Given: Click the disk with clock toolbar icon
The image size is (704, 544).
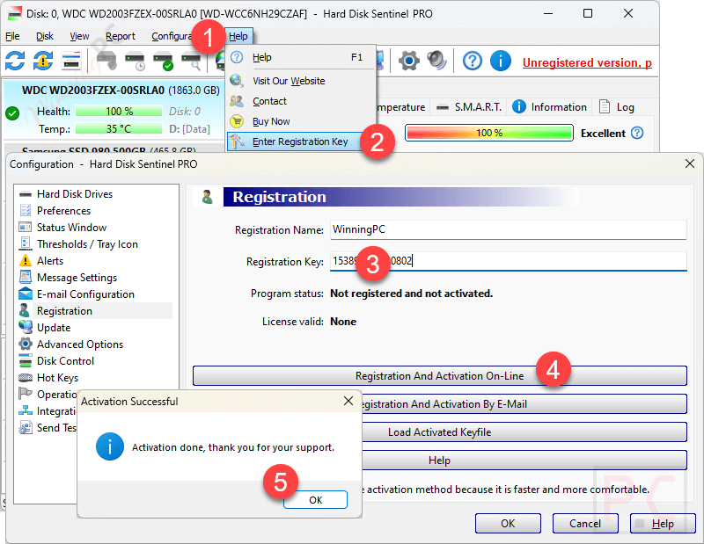Looking at the screenshot, I should click(135, 62).
